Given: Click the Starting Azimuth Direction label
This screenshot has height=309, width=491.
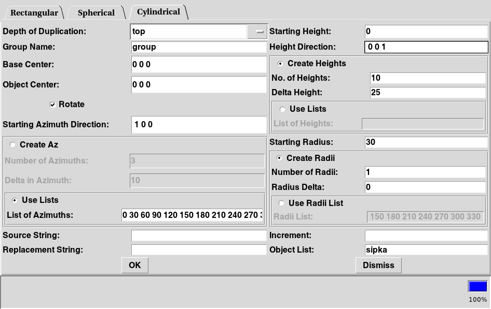Looking at the screenshot, I should point(56,125).
